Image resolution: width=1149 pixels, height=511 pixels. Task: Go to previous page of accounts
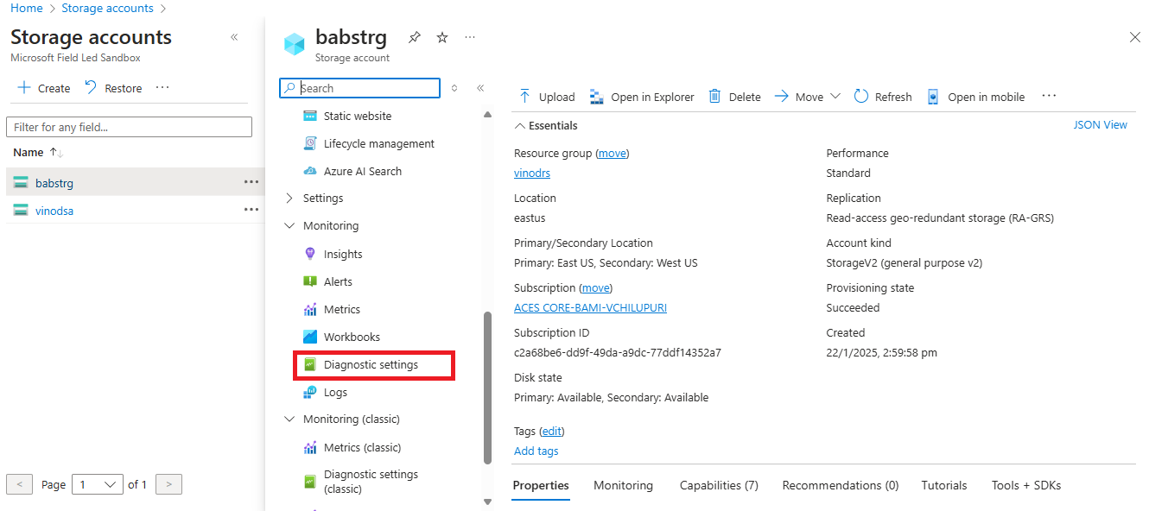point(19,484)
